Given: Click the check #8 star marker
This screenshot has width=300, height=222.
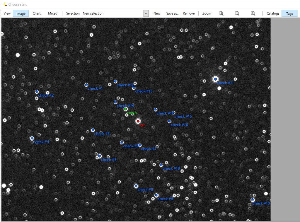Looking at the screenshot, I should click(x=136, y=186).
